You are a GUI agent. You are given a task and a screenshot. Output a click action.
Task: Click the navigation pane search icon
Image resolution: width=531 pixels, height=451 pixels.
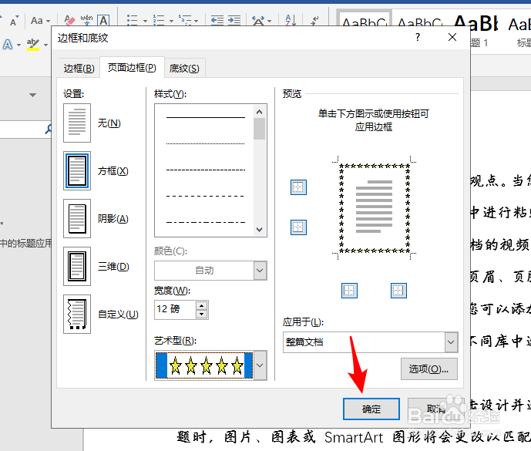[49, 129]
